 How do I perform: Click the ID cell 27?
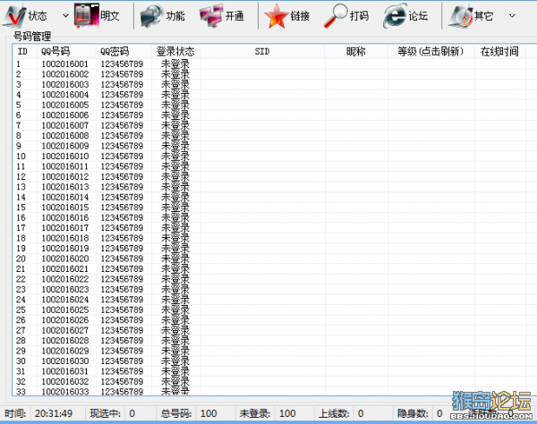21,331
